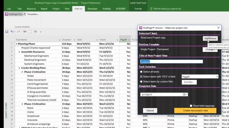Open the Finish column filter arrow

[117, 40]
